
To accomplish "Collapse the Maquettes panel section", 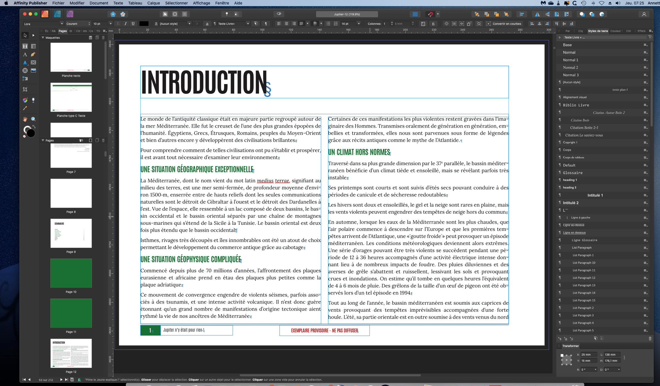I will pyautogui.click(x=42, y=37).
